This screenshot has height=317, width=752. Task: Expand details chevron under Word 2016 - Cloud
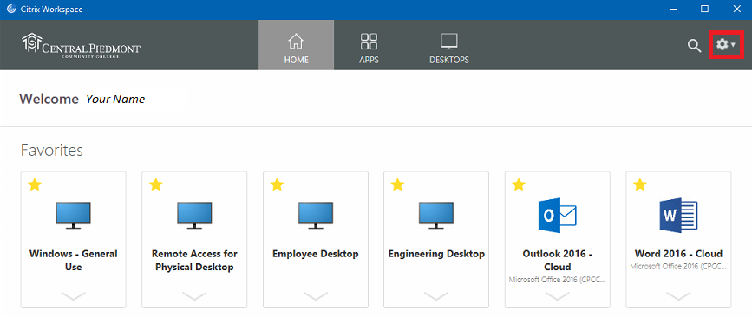pos(678,296)
